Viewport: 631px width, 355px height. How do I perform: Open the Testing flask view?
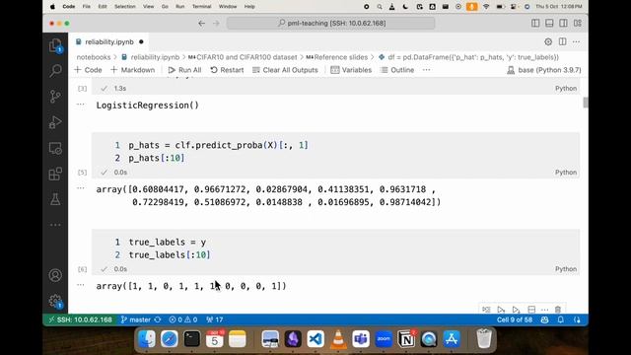tap(55, 199)
